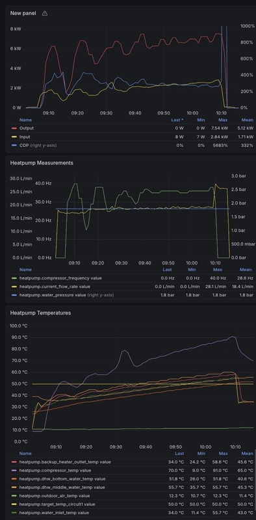This screenshot has height=520, width=256.
Task: Click the Output max value 7.54 kW
Action: (219, 128)
